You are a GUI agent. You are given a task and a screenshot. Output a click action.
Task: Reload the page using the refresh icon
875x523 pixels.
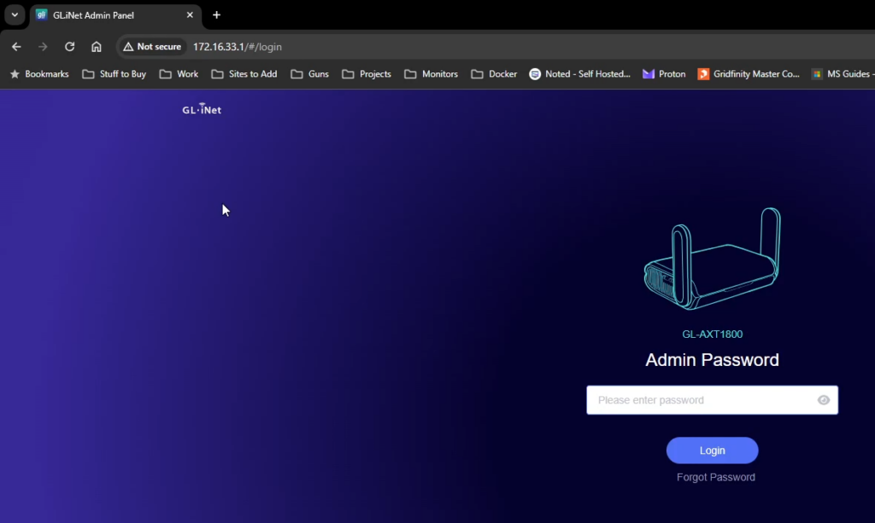coord(69,47)
